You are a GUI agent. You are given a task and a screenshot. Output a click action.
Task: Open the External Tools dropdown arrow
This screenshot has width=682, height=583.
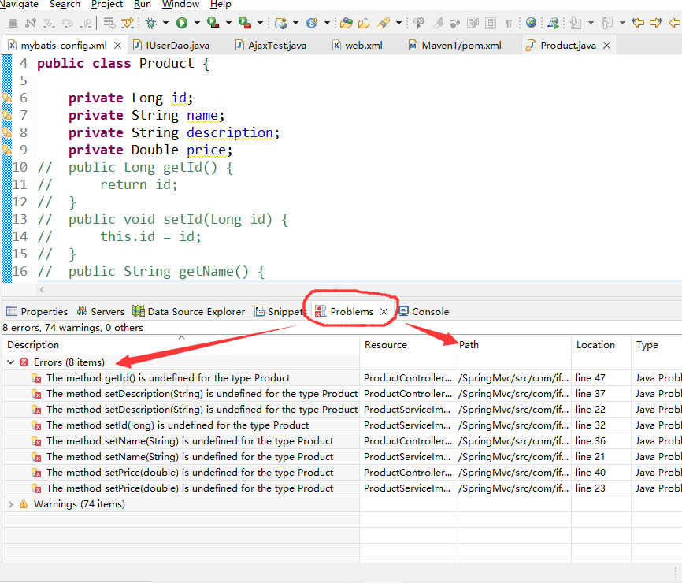pos(260,23)
